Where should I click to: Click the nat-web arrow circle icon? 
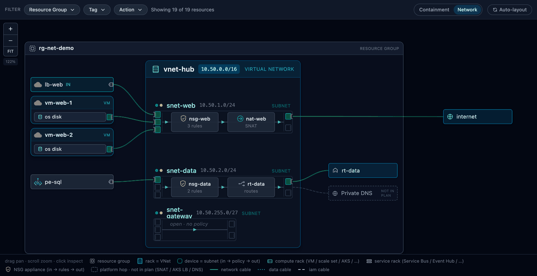point(240,119)
